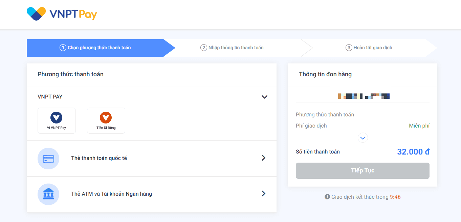This screenshot has width=461, height=222.
Task: Click the bank building icon
Action: (x=48, y=194)
